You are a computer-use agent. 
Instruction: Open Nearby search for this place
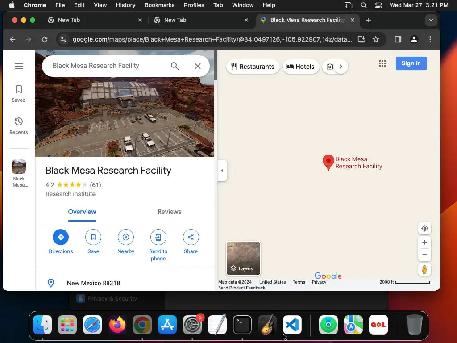point(125,237)
